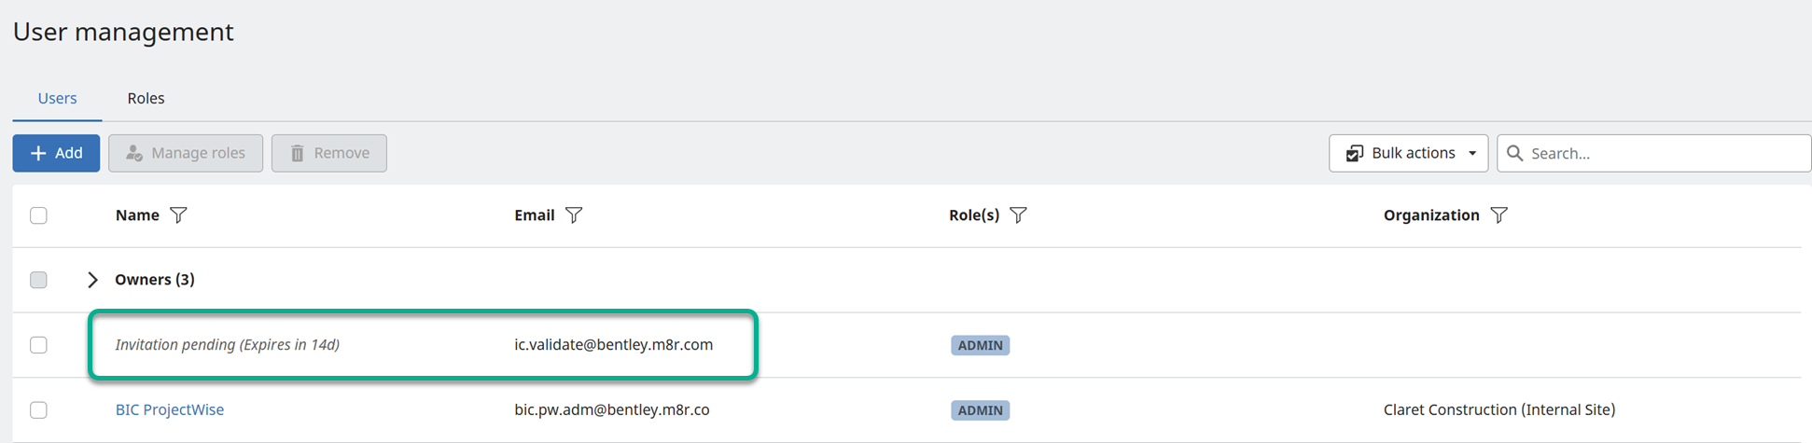Click the Remove trash icon
Viewport: 1812px width, 443px height.
(x=297, y=153)
